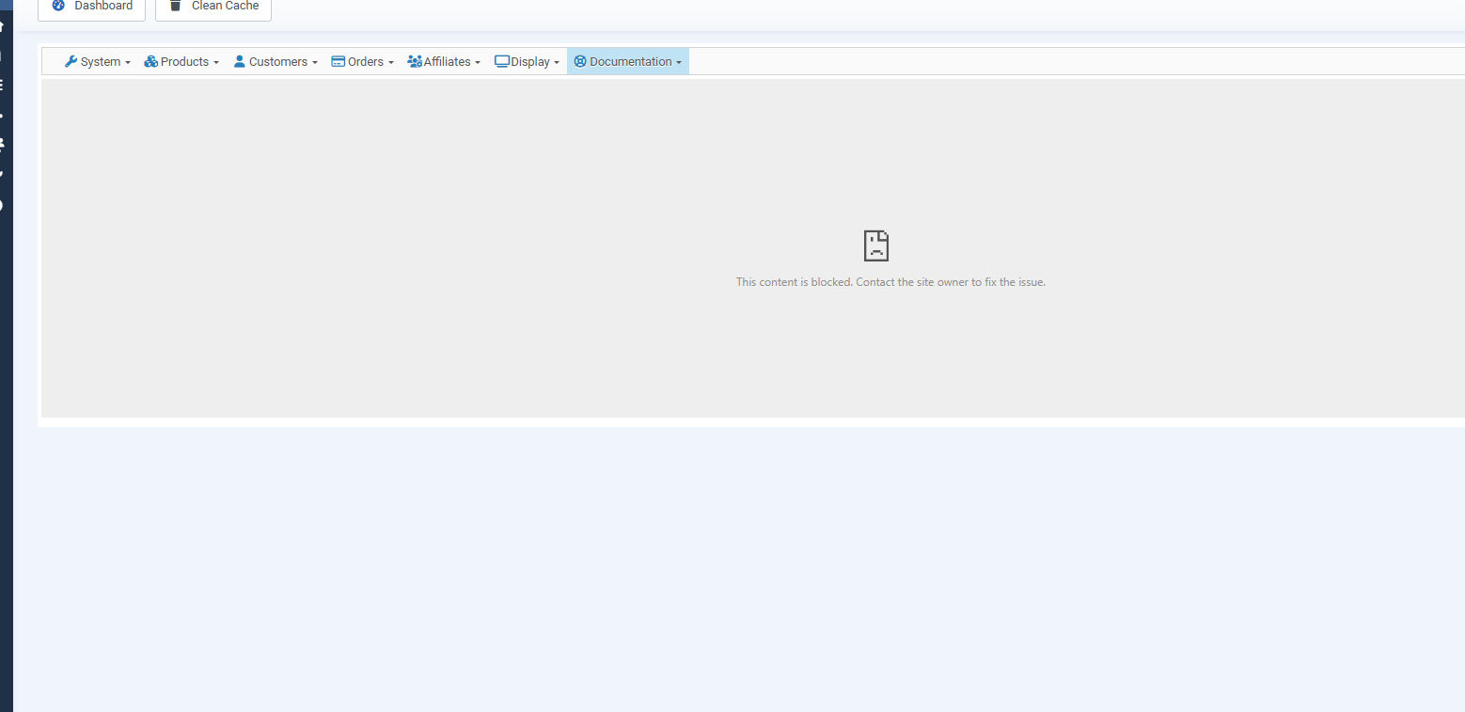Open the Customers menu label

coord(278,61)
